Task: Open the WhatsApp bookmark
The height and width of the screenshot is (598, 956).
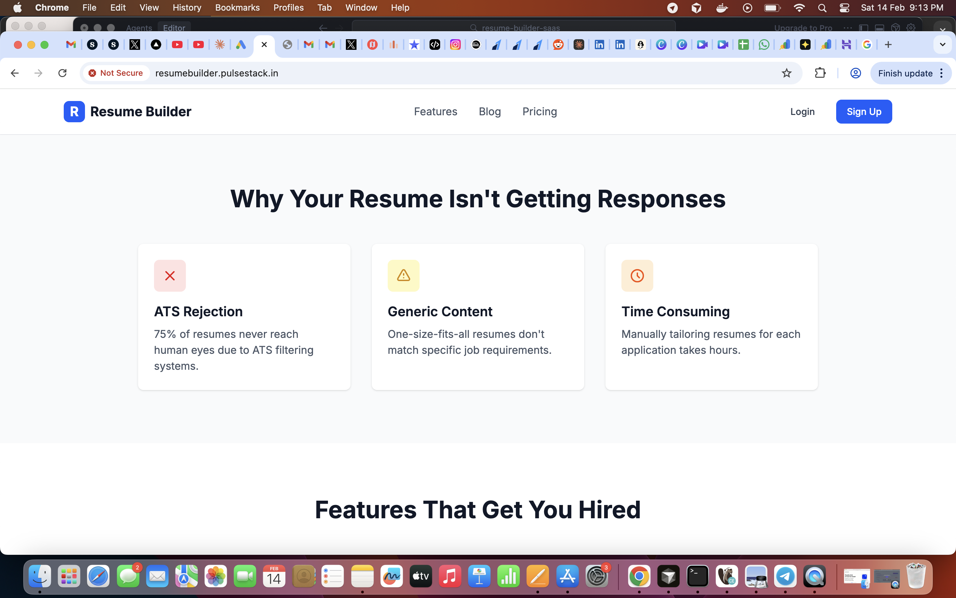Action: 763,45
